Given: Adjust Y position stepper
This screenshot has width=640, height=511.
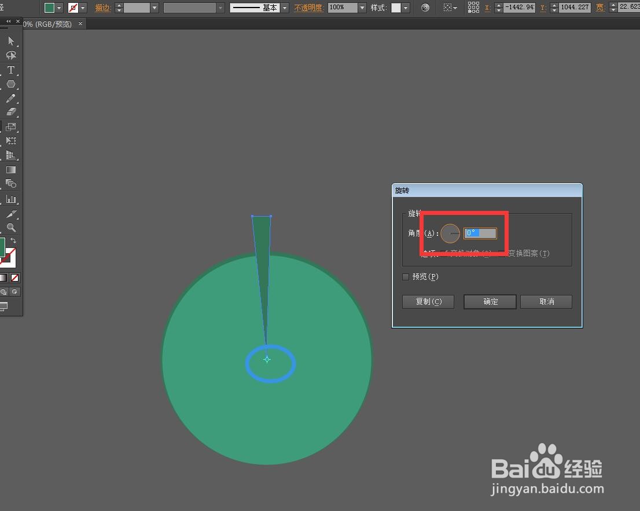Looking at the screenshot, I should coord(554,8).
